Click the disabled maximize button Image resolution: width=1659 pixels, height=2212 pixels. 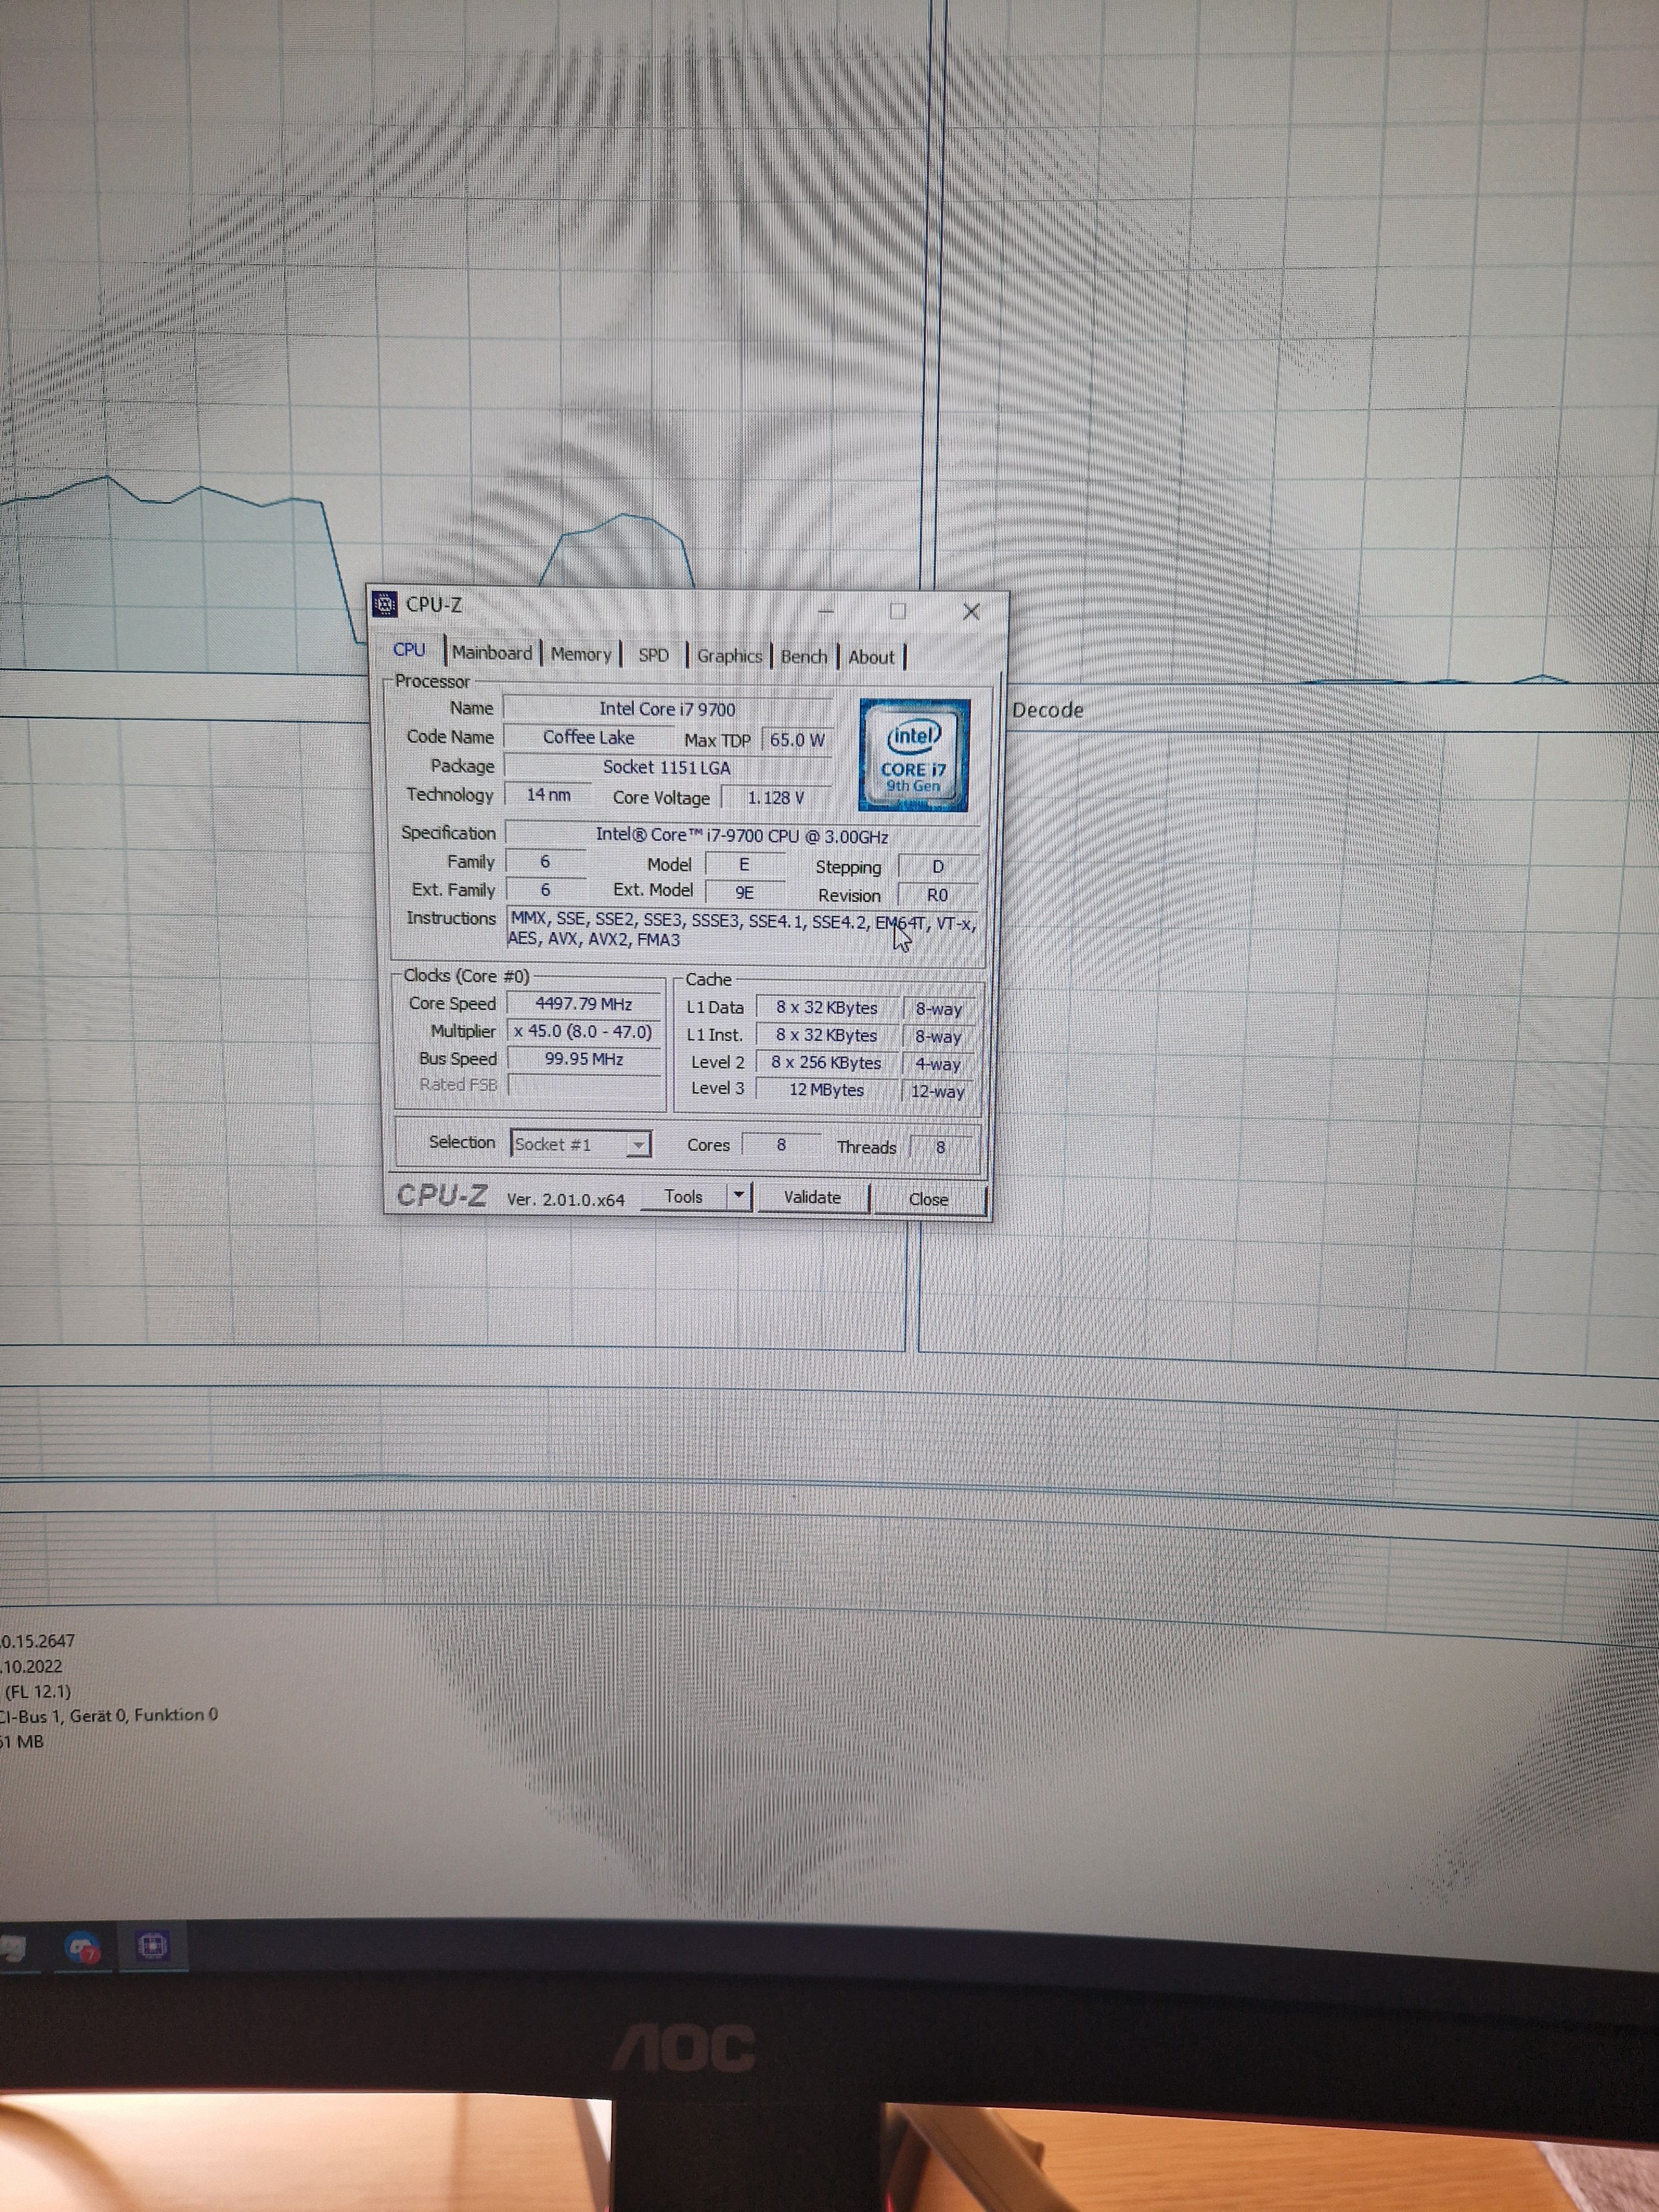coord(898,610)
